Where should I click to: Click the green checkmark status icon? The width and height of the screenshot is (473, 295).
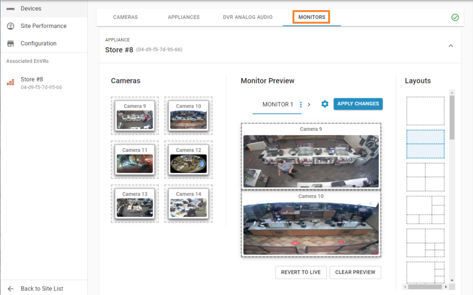455,17
